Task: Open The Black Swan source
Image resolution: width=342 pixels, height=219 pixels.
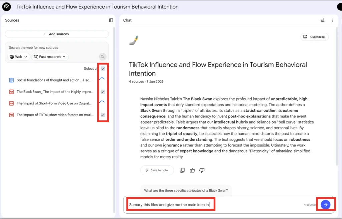Action: tap(55, 92)
